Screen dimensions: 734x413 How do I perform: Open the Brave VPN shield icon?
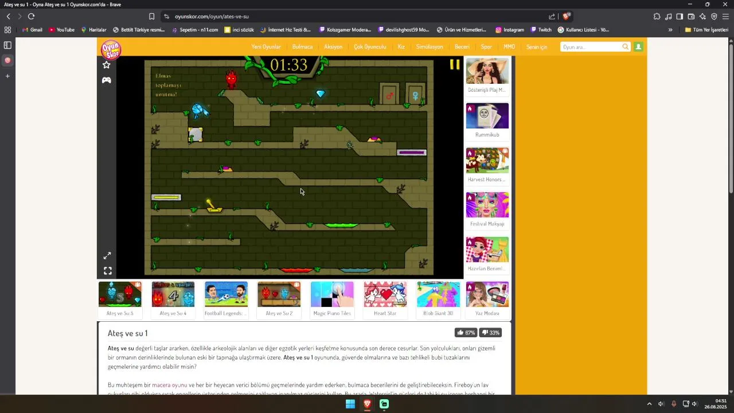[714, 17]
